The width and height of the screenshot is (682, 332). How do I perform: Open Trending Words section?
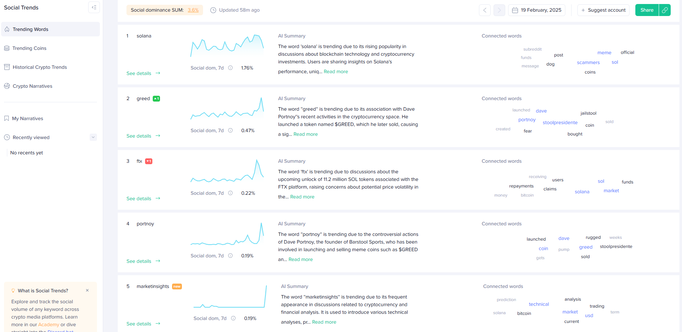tap(50, 29)
